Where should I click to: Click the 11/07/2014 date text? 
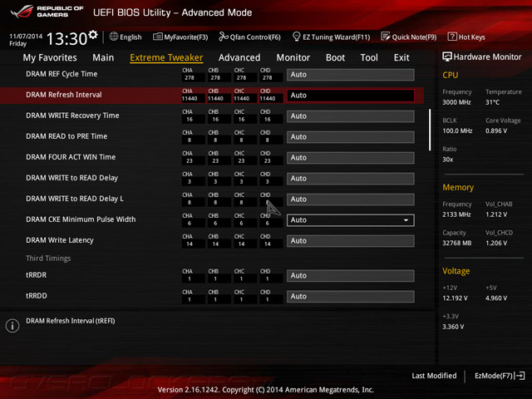click(26, 36)
